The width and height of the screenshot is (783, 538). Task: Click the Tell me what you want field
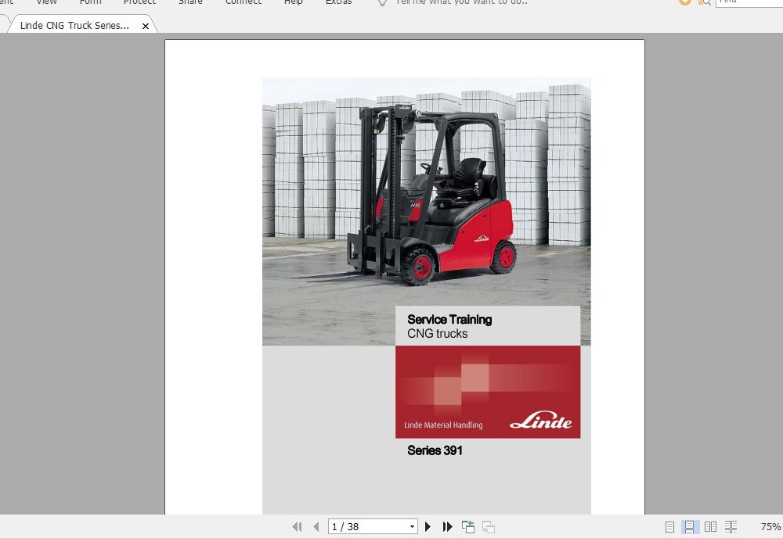pyautogui.click(x=461, y=2)
